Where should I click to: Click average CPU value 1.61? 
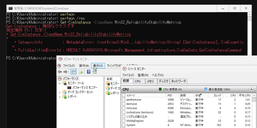pyautogui.click(x=248, y=99)
